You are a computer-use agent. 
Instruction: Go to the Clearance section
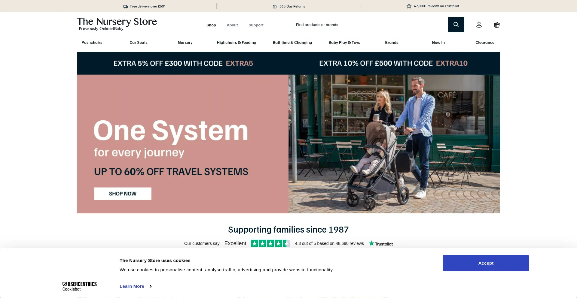pyautogui.click(x=485, y=43)
